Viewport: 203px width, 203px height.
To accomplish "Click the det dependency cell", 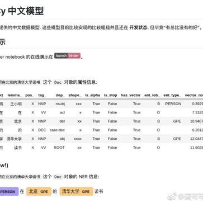I will 62,121.
